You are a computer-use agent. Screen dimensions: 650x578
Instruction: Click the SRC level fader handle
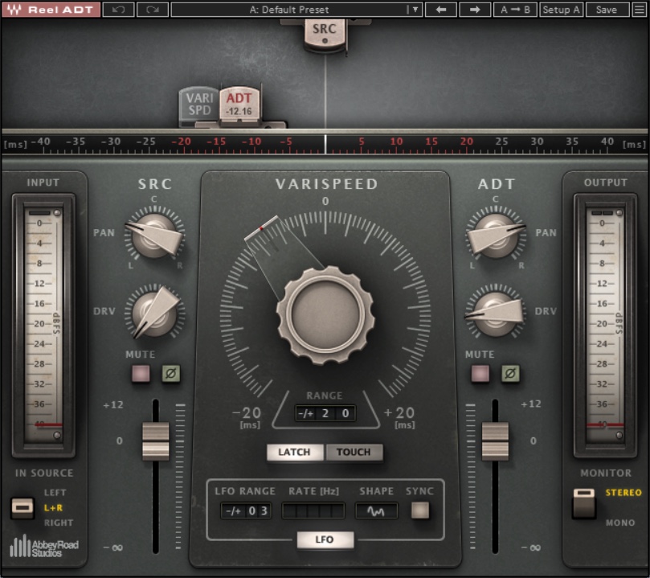pos(155,441)
